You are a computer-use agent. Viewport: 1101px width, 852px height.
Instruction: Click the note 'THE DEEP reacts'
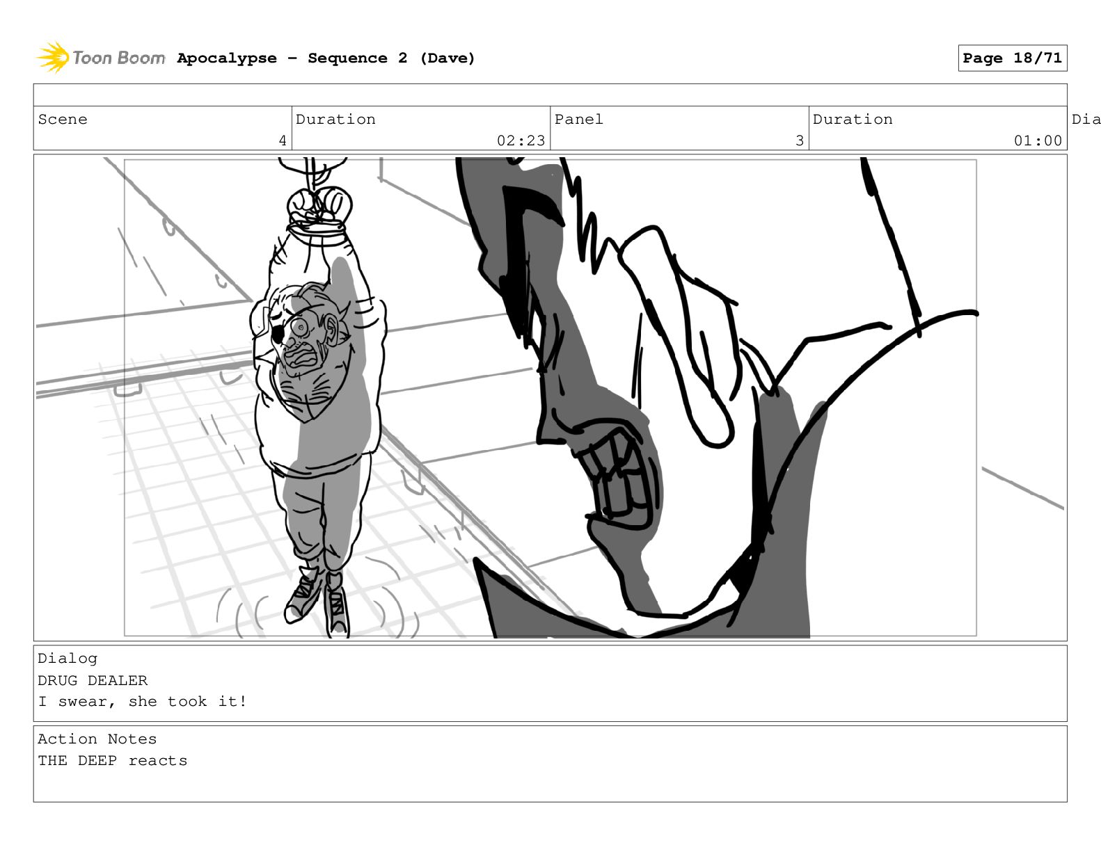click(x=113, y=761)
